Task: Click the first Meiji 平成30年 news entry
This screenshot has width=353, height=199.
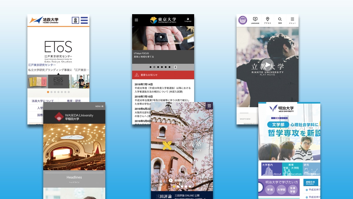Action: click(313, 190)
